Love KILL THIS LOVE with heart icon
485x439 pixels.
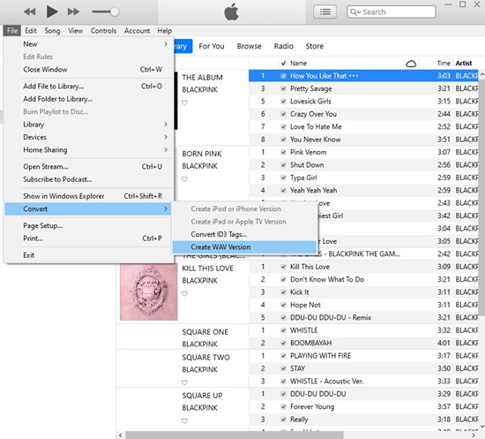184,293
